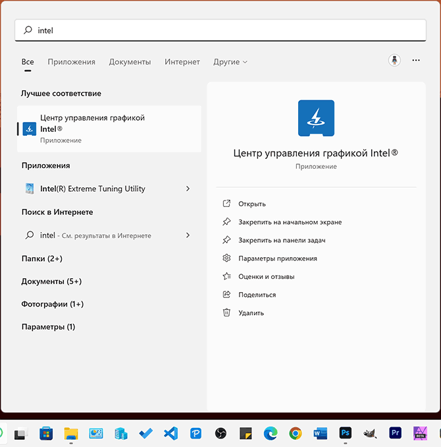Open the blue buildings app on the taskbar
The width and height of the screenshot is (441, 447).
point(120,434)
